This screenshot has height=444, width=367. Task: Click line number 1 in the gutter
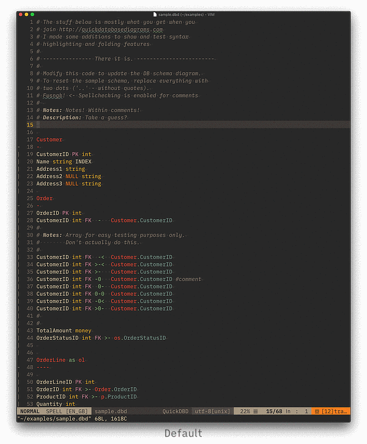(x=31, y=22)
